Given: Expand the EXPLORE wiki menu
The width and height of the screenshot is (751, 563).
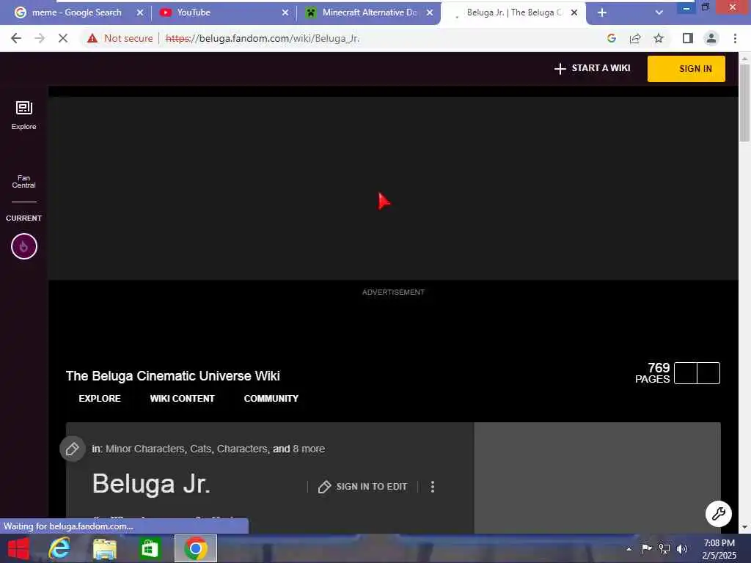Looking at the screenshot, I should [x=100, y=398].
